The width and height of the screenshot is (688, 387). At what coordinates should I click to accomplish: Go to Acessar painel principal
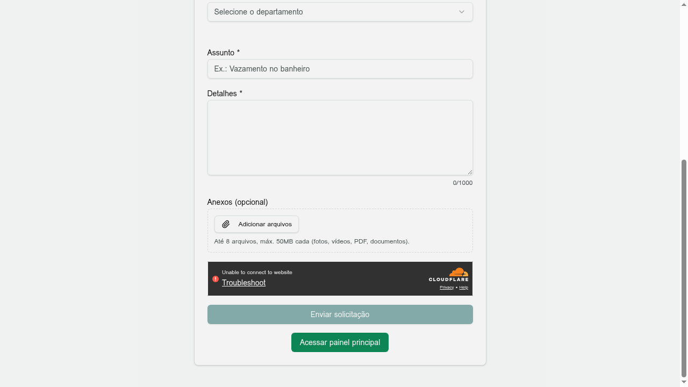click(340, 342)
